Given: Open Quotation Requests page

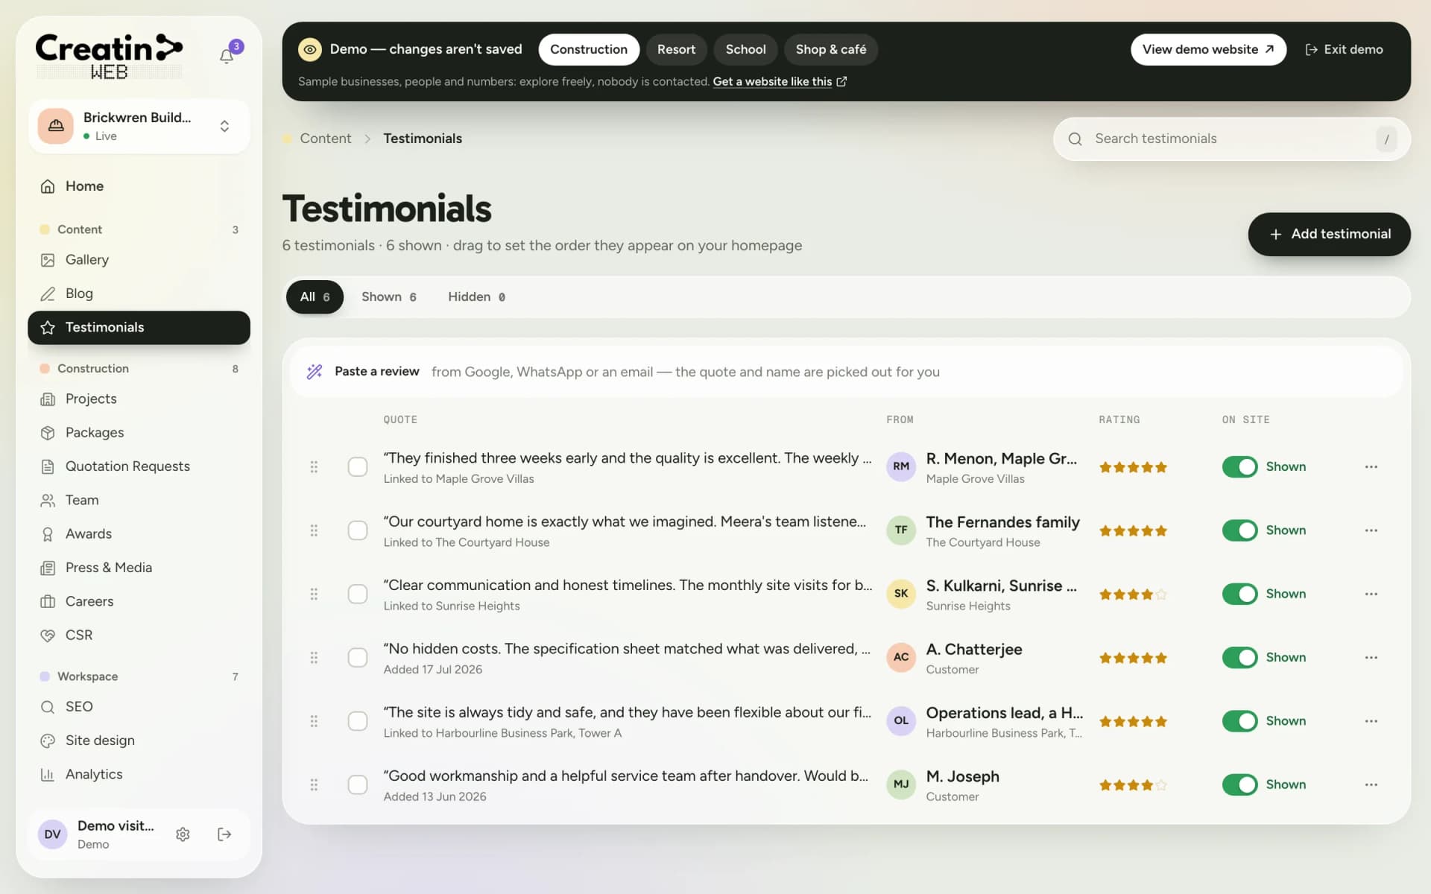Looking at the screenshot, I should click(x=139, y=466).
